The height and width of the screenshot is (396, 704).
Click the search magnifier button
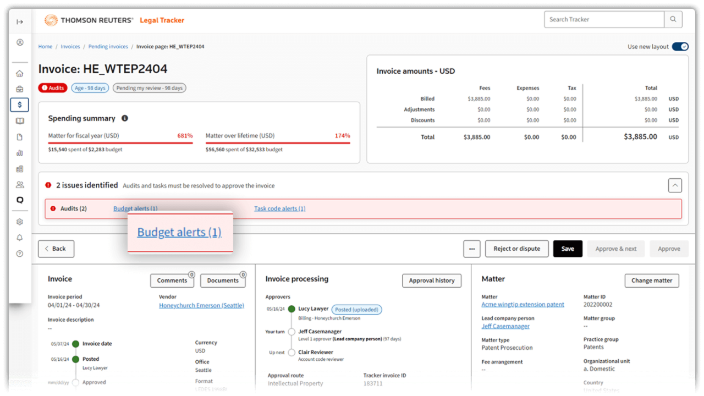[673, 19]
